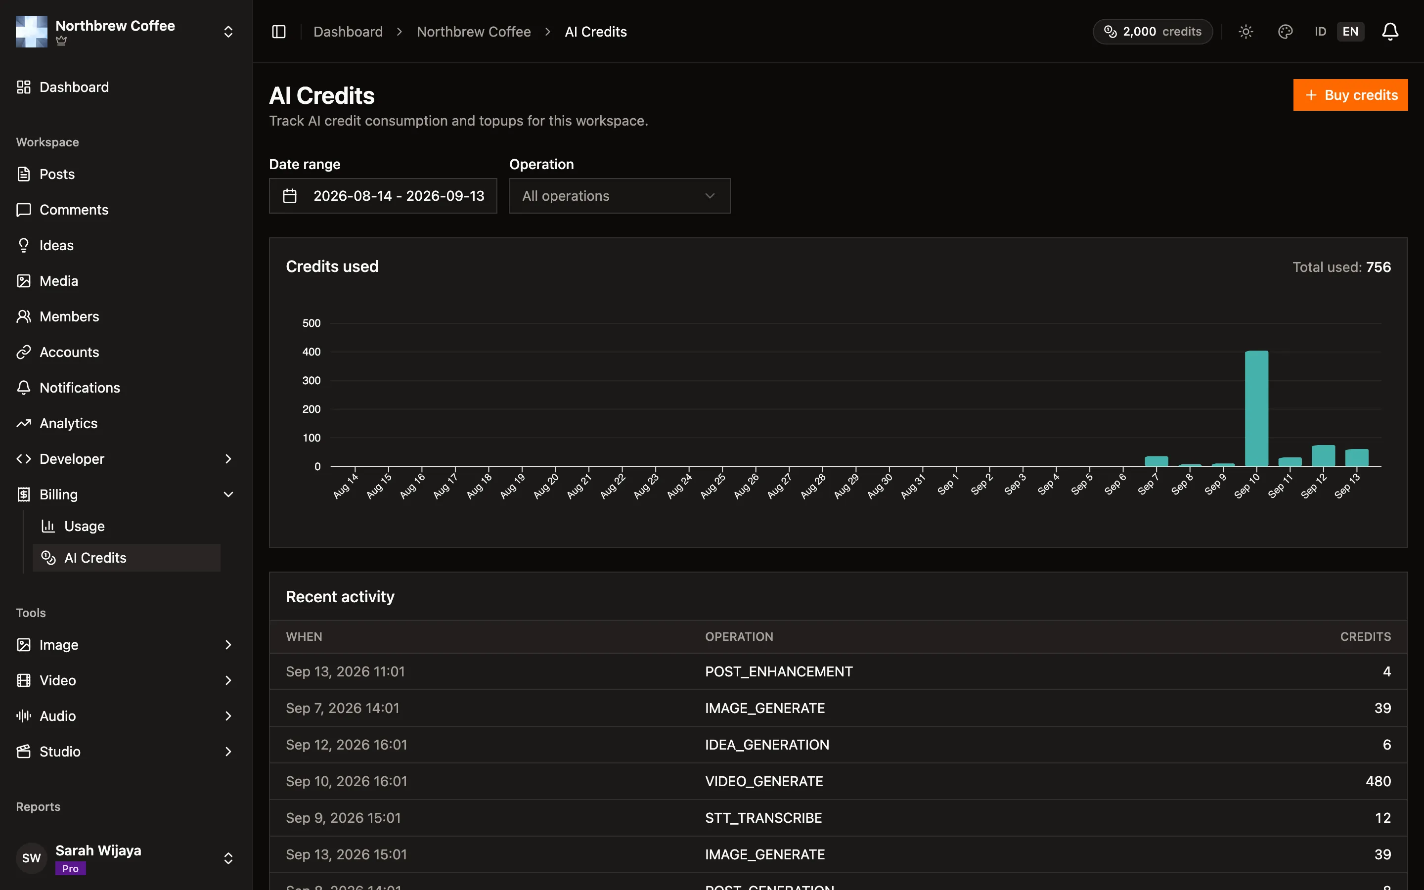Viewport: 1424px width, 890px height.
Task: Click the Buy credits button
Action: tap(1350, 95)
